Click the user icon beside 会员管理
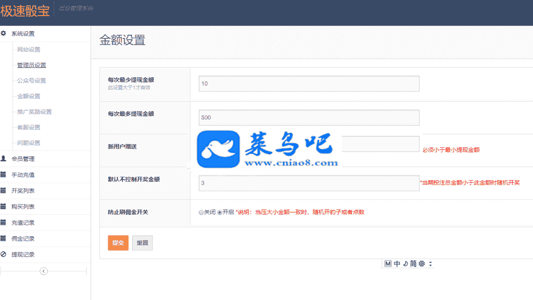 4,159
